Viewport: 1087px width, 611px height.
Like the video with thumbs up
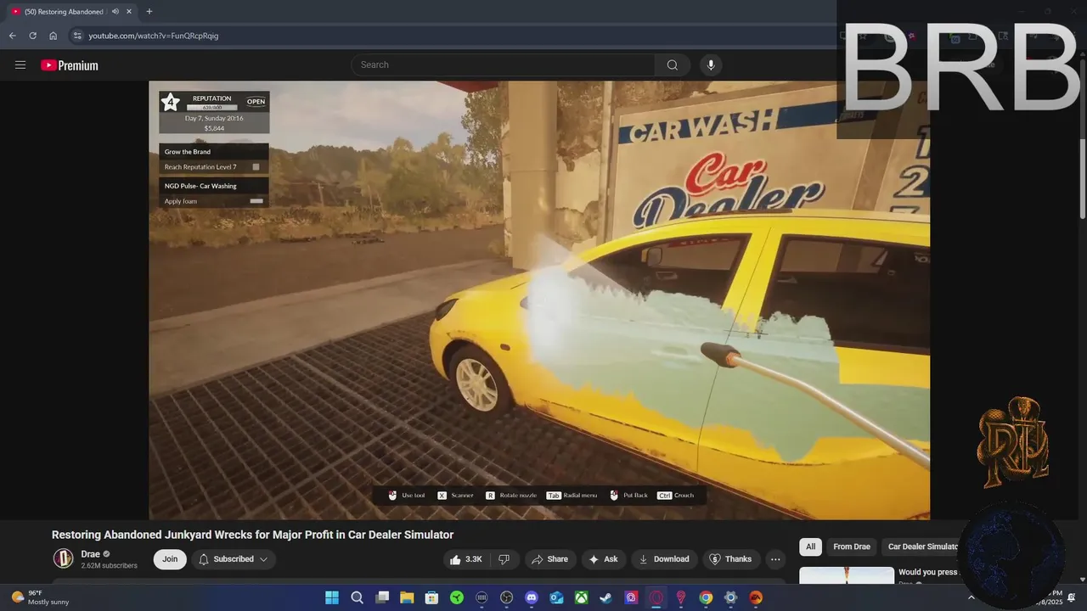coord(465,559)
